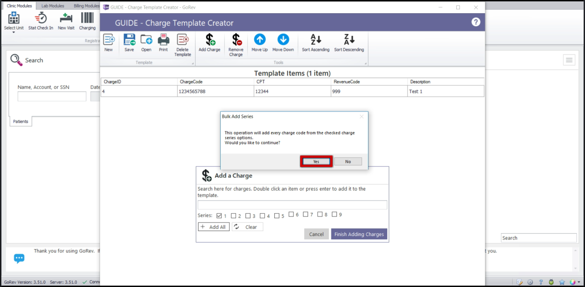
Task: Expand the Tools group launcher arrow
Action: (365, 63)
